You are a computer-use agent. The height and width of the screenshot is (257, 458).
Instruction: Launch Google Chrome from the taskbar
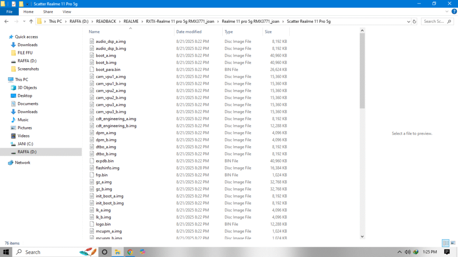(131, 251)
